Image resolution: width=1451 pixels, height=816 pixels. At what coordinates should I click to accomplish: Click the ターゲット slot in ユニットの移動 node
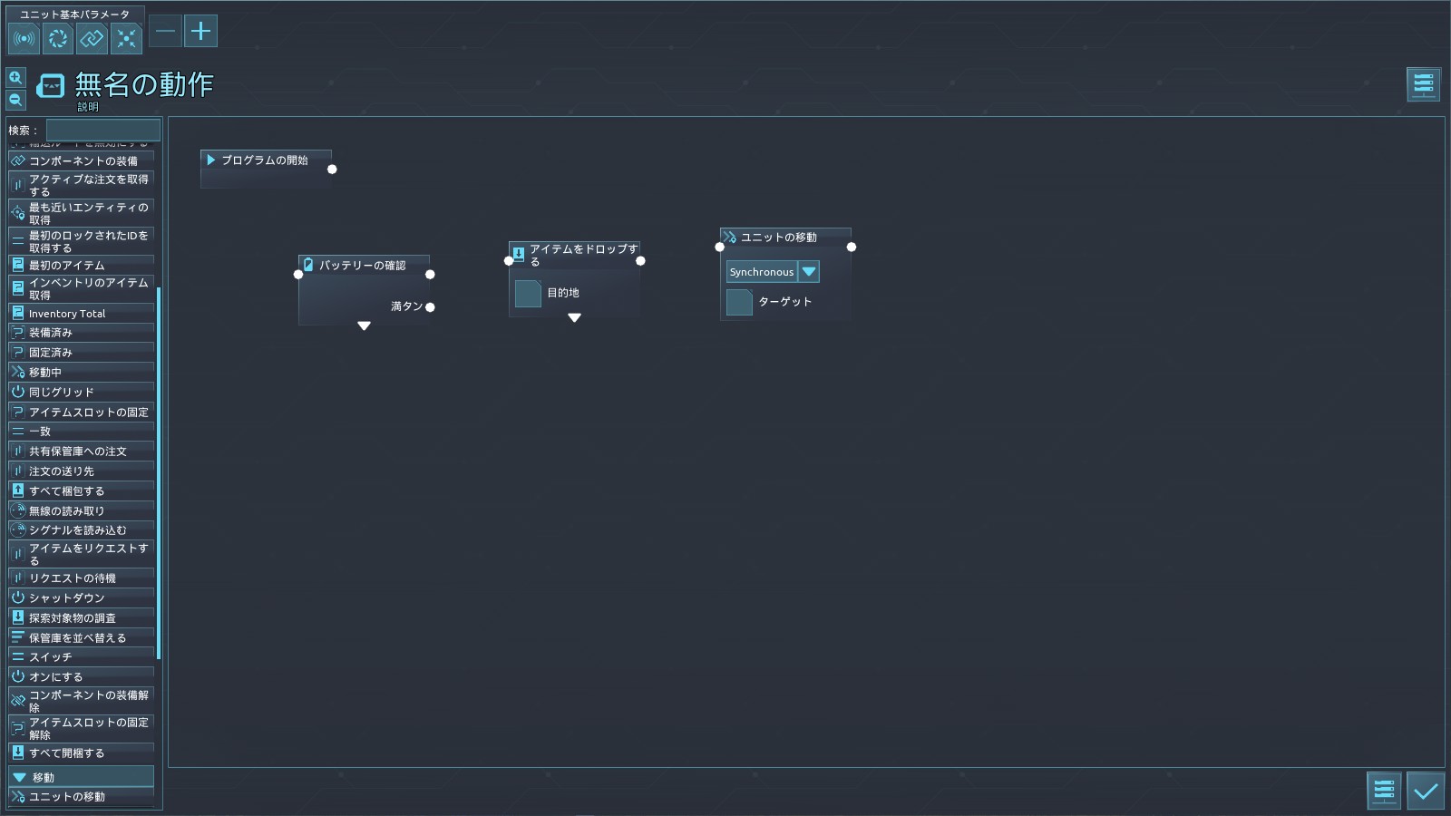click(x=739, y=302)
